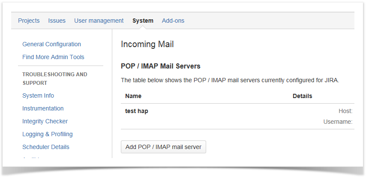369x179 pixels.
Task: Click the Host label in test hap row
Action: (x=345, y=111)
